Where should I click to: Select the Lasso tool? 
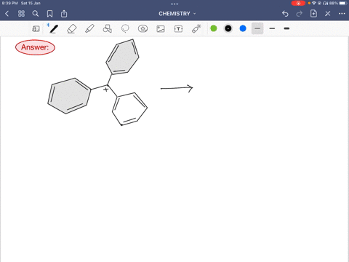click(125, 29)
